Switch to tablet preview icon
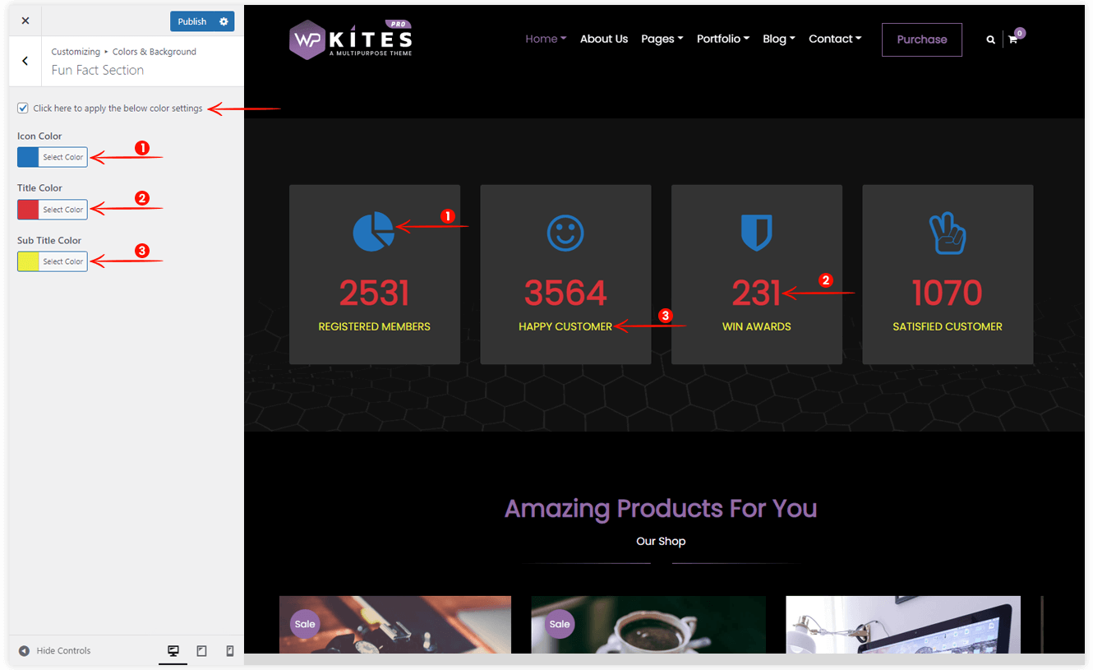This screenshot has height=670, width=1093. (x=201, y=651)
